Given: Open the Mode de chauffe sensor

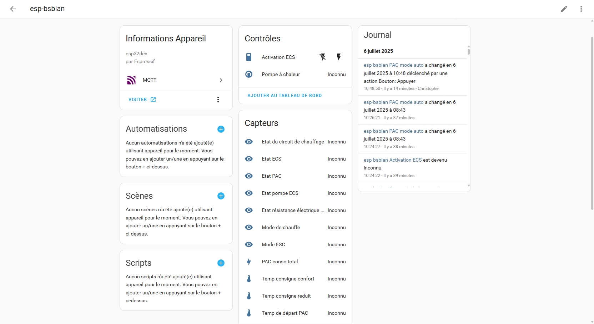Looking at the screenshot, I should pyautogui.click(x=295, y=227).
